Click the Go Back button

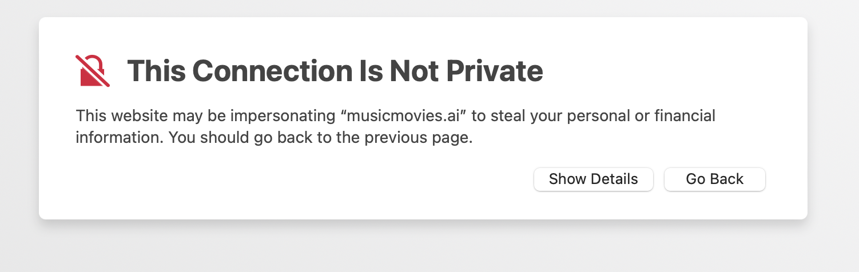pos(714,179)
